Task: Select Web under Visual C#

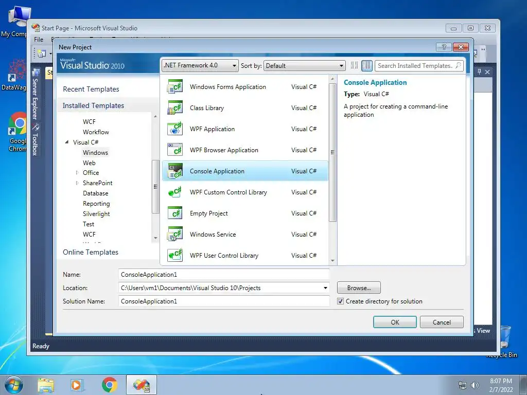Action: [89, 163]
